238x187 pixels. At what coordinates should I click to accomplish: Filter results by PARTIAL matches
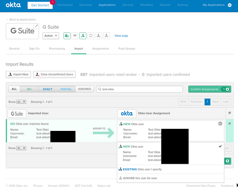pyautogui.click(x=66, y=89)
